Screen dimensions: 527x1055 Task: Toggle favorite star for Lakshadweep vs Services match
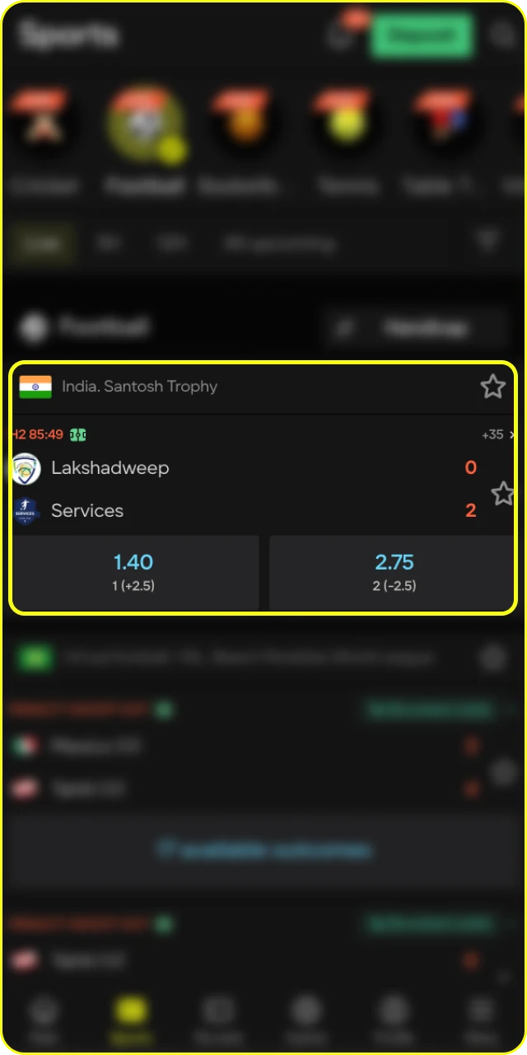coord(502,494)
